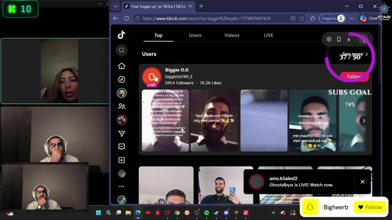Add page to favorites with the star icon
This screenshot has height=220, width=392.
pos(302,18)
